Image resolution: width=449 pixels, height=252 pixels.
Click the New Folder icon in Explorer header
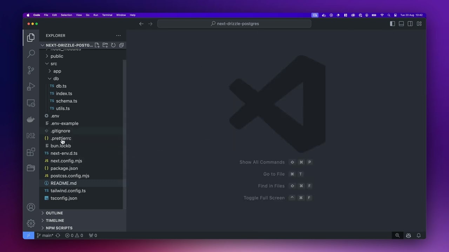(x=105, y=45)
